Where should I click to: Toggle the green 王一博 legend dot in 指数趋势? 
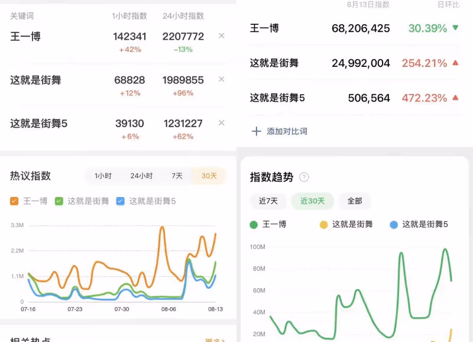coord(254,225)
